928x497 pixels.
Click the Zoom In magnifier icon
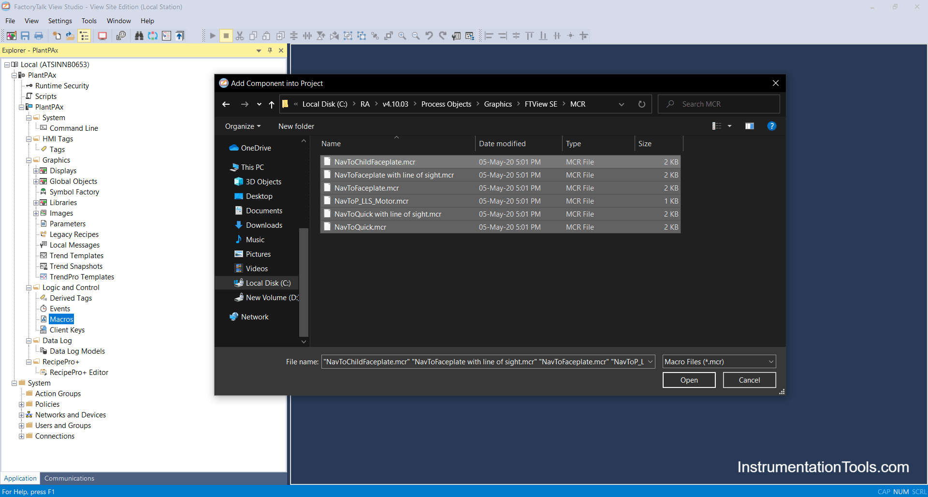click(402, 36)
